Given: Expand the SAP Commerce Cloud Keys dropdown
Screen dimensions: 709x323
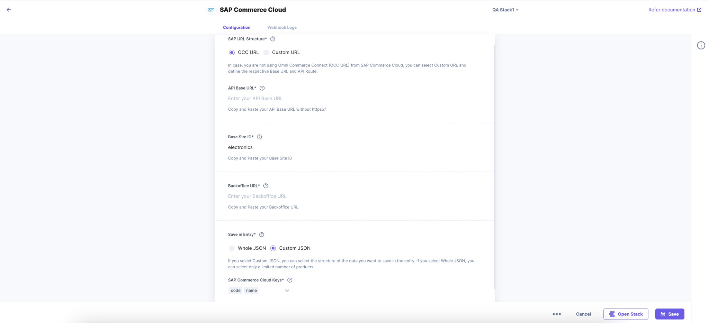Looking at the screenshot, I should (x=287, y=290).
